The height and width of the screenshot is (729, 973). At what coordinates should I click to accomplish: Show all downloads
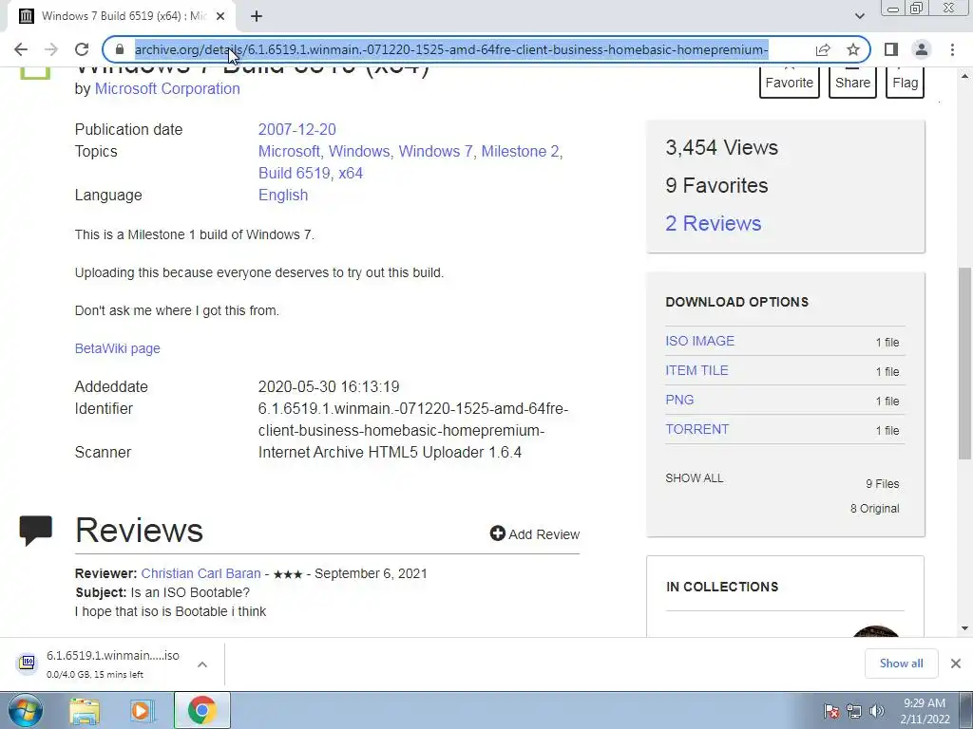tap(901, 664)
